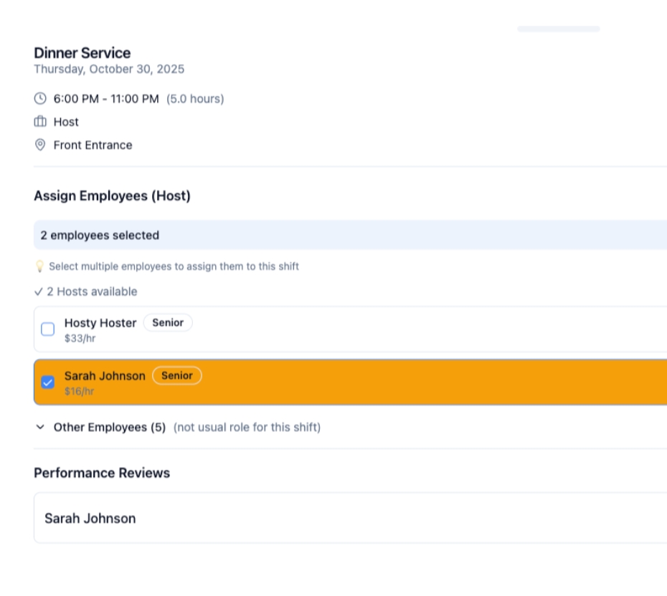Click the Other Employees (5) label
The width and height of the screenshot is (667, 596).
click(109, 427)
